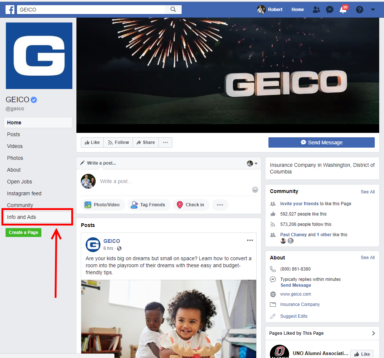Like the UNO Alumni Association page
The image size is (384, 358).
pyautogui.click(x=361, y=354)
